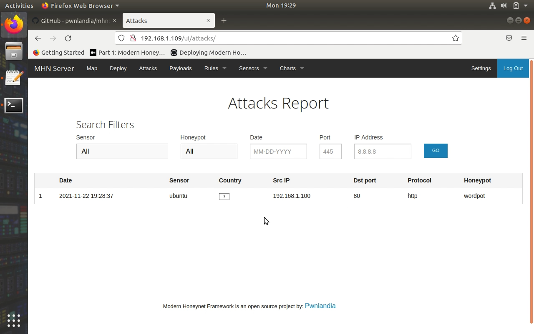Launch Terminal from the dock
This screenshot has width=534, height=334.
click(14, 106)
